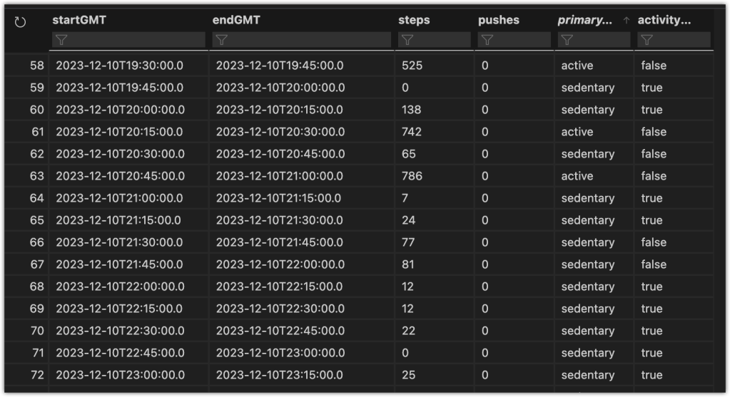Sort by the steps column header
This screenshot has width=730, height=397.
tap(414, 20)
